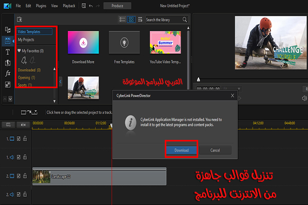Toggle lock on audio track 2

25,194
